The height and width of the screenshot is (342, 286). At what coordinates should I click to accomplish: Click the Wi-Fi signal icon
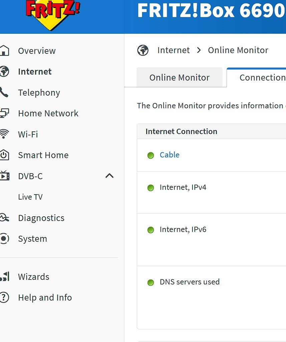tap(4, 134)
